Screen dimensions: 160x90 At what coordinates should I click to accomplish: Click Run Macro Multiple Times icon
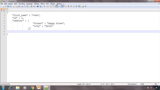coord(76,6)
